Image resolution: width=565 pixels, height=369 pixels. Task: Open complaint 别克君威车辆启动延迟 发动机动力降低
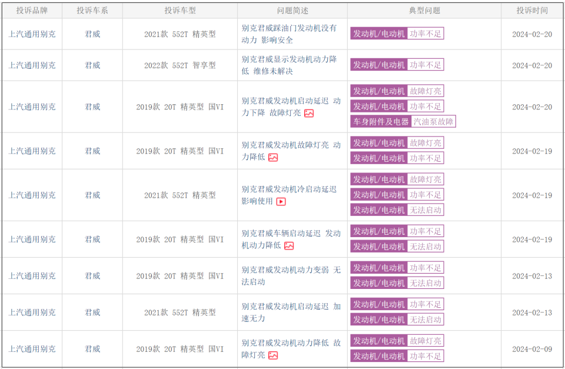point(291,240)
